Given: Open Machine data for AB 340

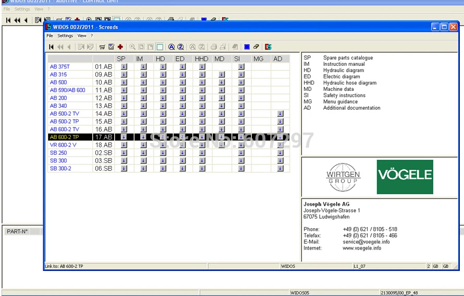Looking at the screenshot, I should pos(222,106).
